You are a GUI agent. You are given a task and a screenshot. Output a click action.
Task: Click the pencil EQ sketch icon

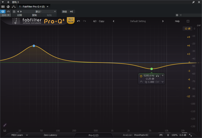coord(5,125)
